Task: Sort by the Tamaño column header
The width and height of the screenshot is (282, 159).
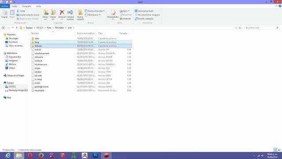Action: click(x=123, y=34)
